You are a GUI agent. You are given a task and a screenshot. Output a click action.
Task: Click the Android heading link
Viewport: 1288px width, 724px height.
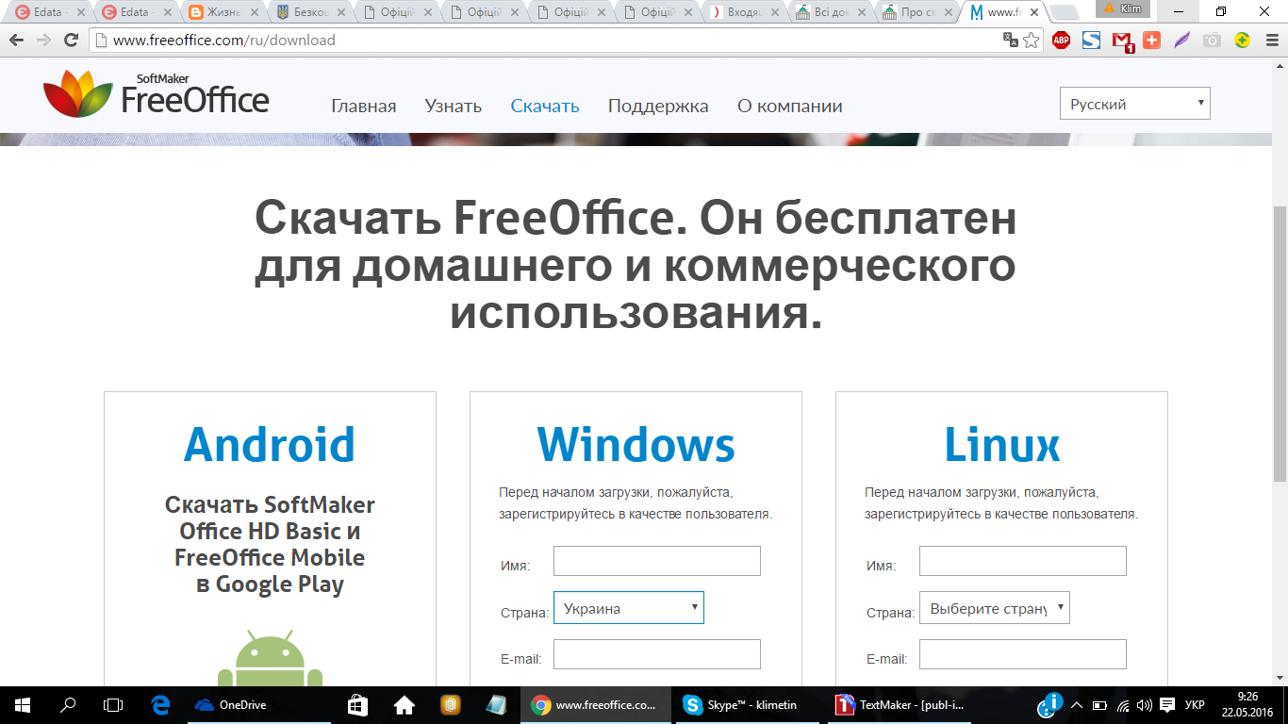tap(270, 444)
